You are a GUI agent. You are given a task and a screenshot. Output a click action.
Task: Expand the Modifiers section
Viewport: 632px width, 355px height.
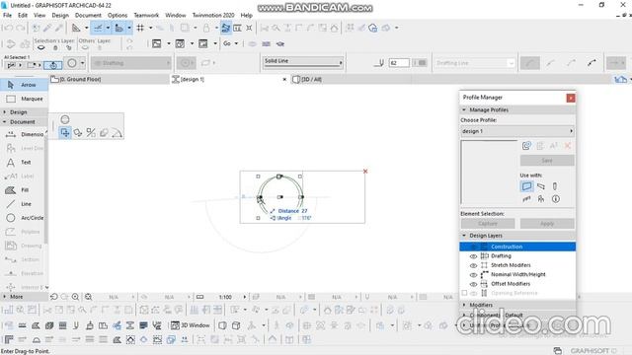(464, 305)
